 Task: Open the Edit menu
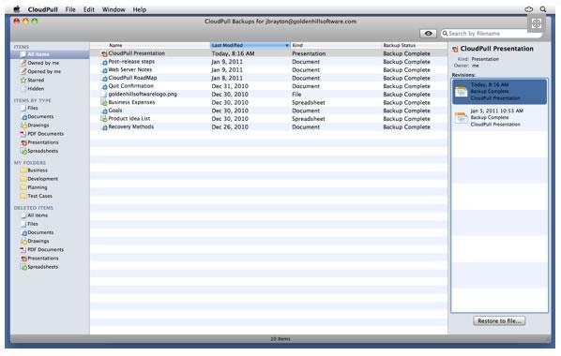[89, 9]
